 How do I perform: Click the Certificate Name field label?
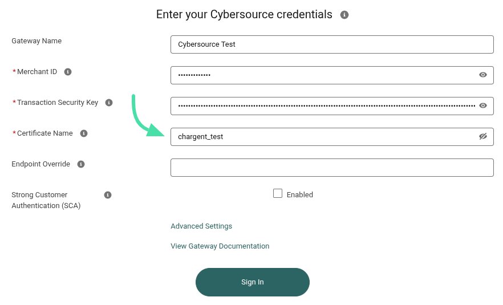pyautogui.click(x=45, y=133)
